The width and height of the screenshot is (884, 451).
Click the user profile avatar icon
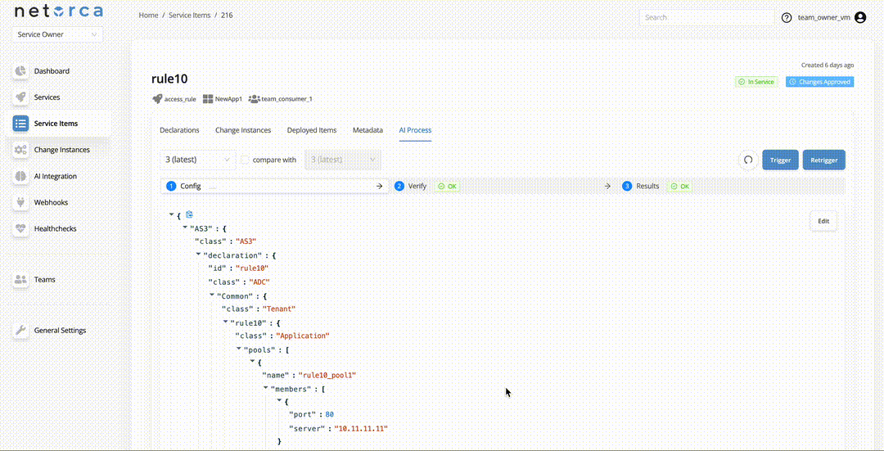point(860,17)
